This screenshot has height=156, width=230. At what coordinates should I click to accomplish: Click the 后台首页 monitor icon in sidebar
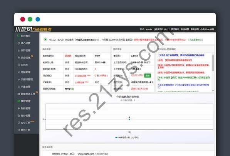coord(18,36)
